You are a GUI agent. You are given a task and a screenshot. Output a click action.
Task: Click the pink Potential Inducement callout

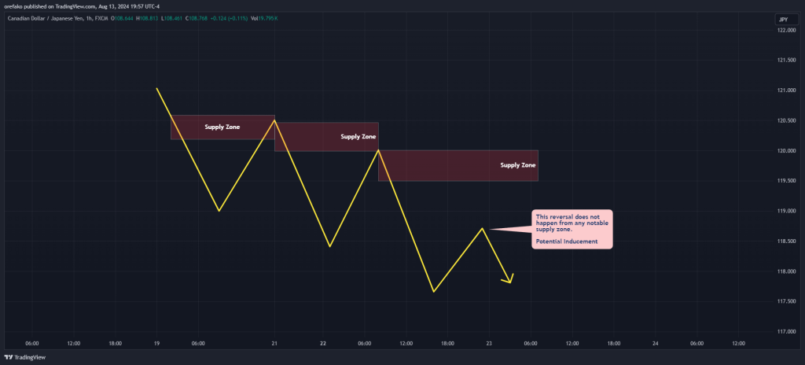[572, 229]
